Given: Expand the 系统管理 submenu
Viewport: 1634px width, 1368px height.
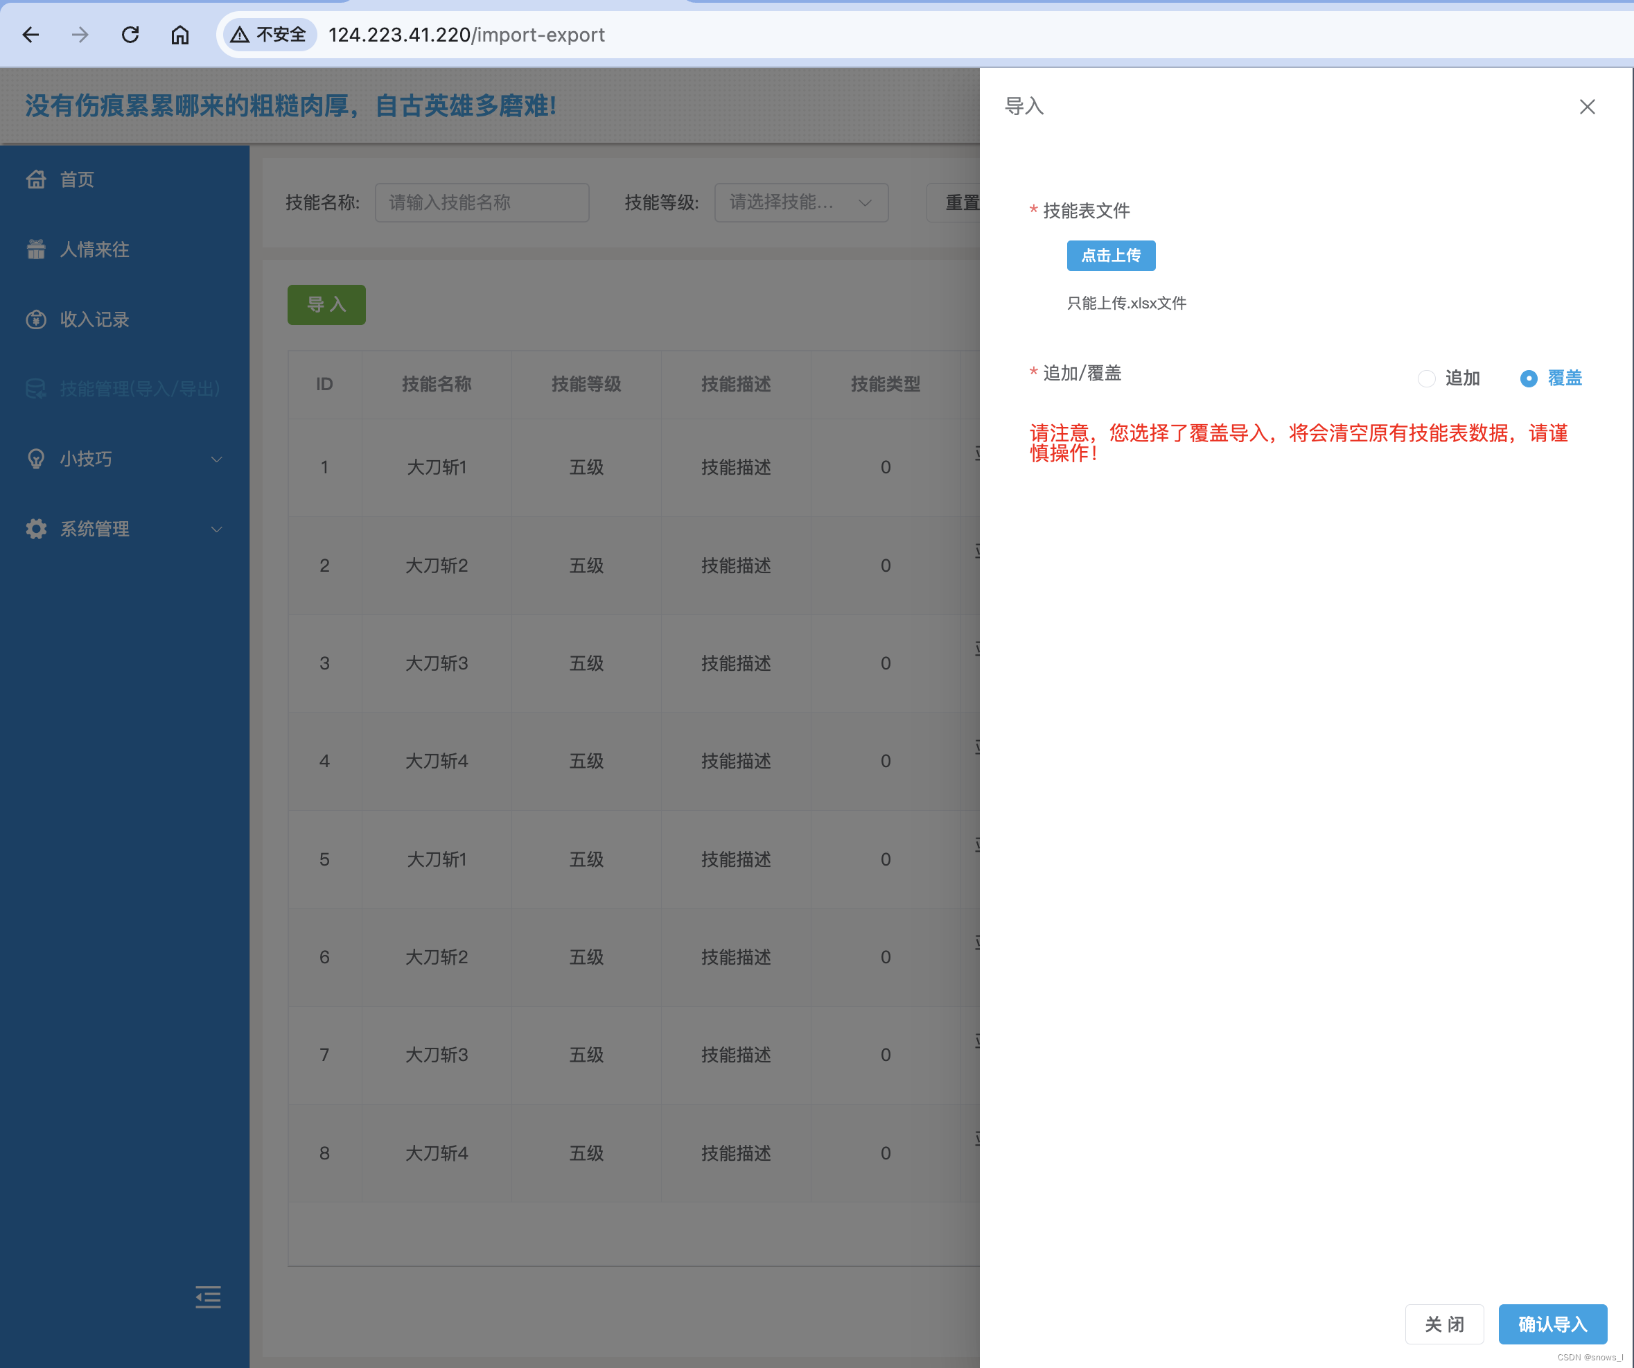Looking at the screenshot, I should coord(125,529).
